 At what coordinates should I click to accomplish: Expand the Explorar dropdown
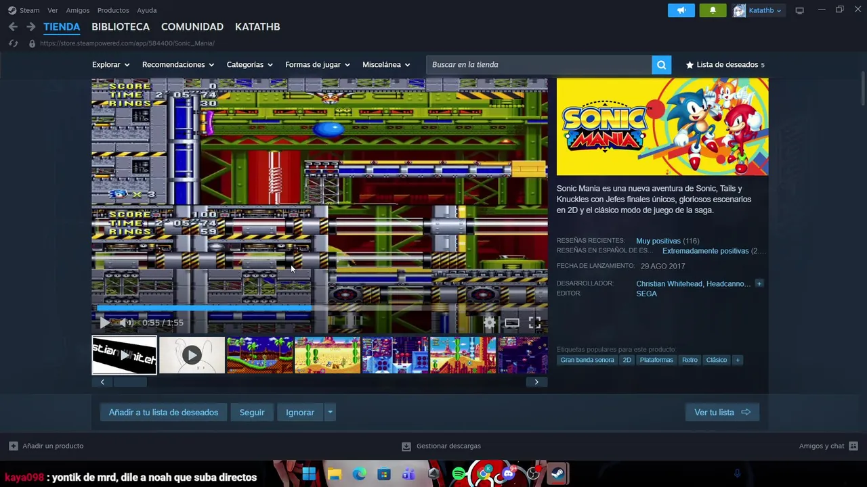coord(110,65)
